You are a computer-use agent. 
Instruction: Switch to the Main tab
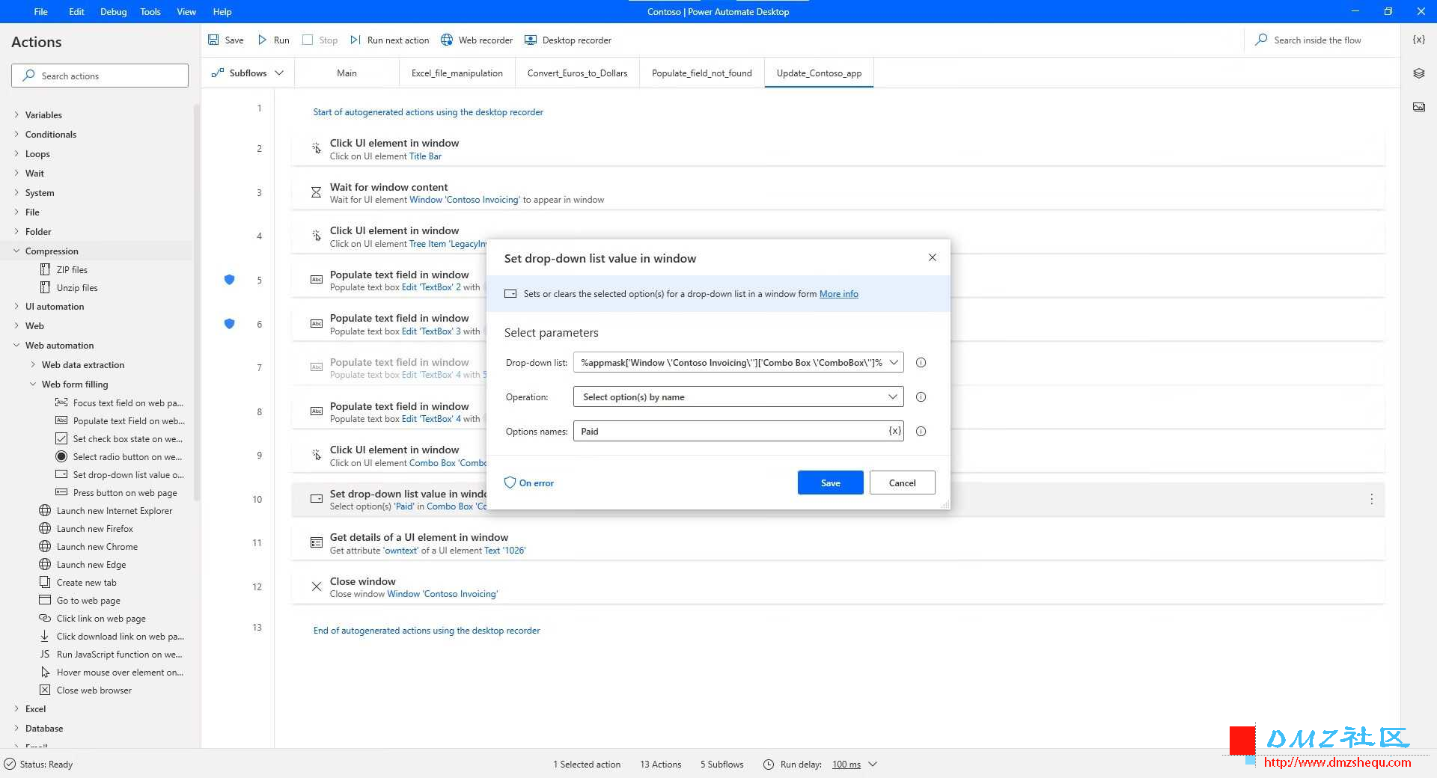347,73
